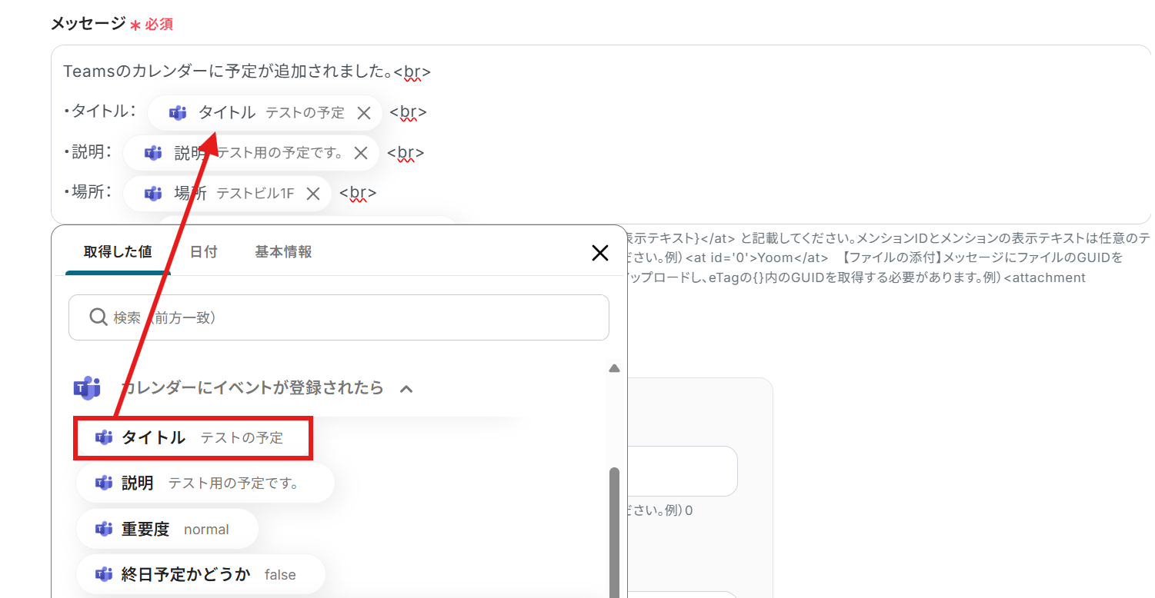The image size is (1155, 598).
Task: Click the Teamsのカレンダーに予定が追加されました。 message line
Action: (247, 72)
